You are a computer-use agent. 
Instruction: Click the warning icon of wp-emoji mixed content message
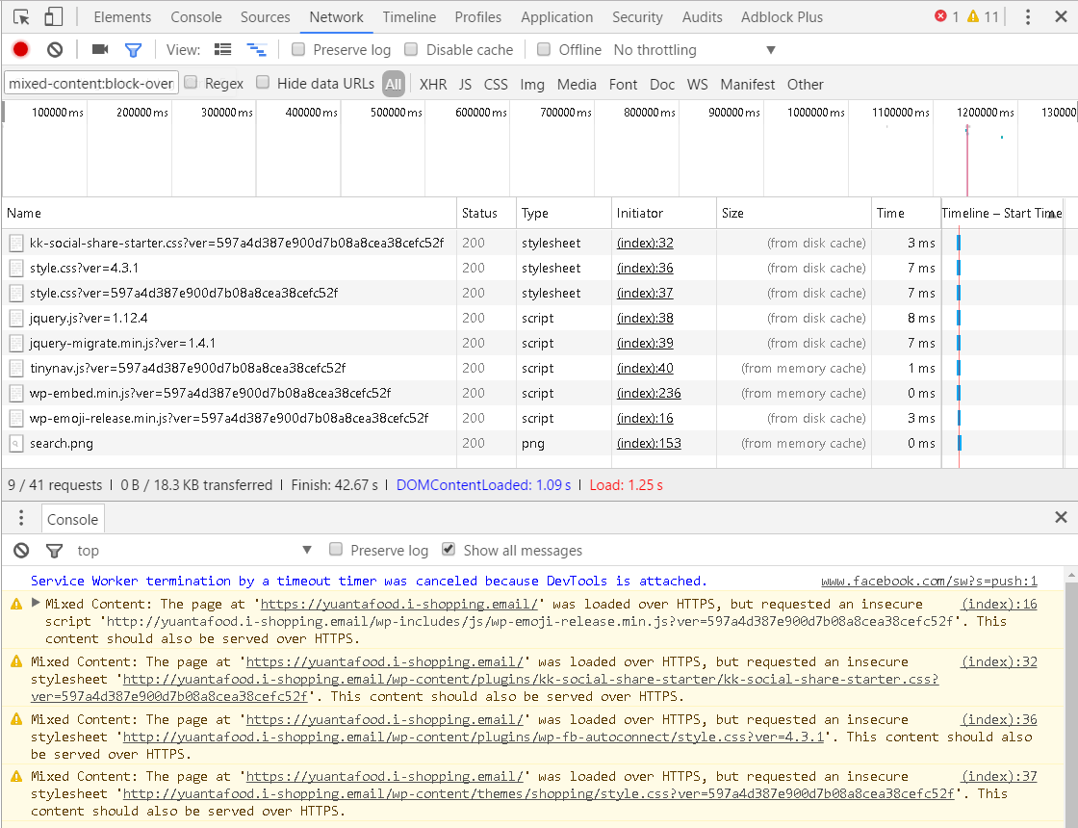pyautogui.click(x=16, y=604)
